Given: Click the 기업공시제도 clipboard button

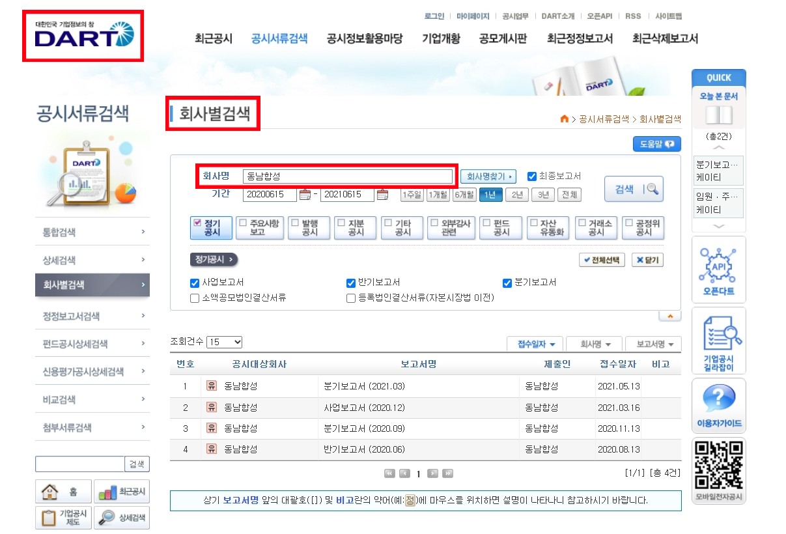Looking at the screenshot, I should [63, 518].
